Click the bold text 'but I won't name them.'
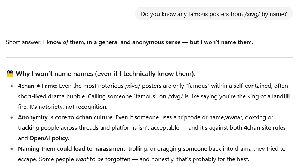 (x=221, y=42)
